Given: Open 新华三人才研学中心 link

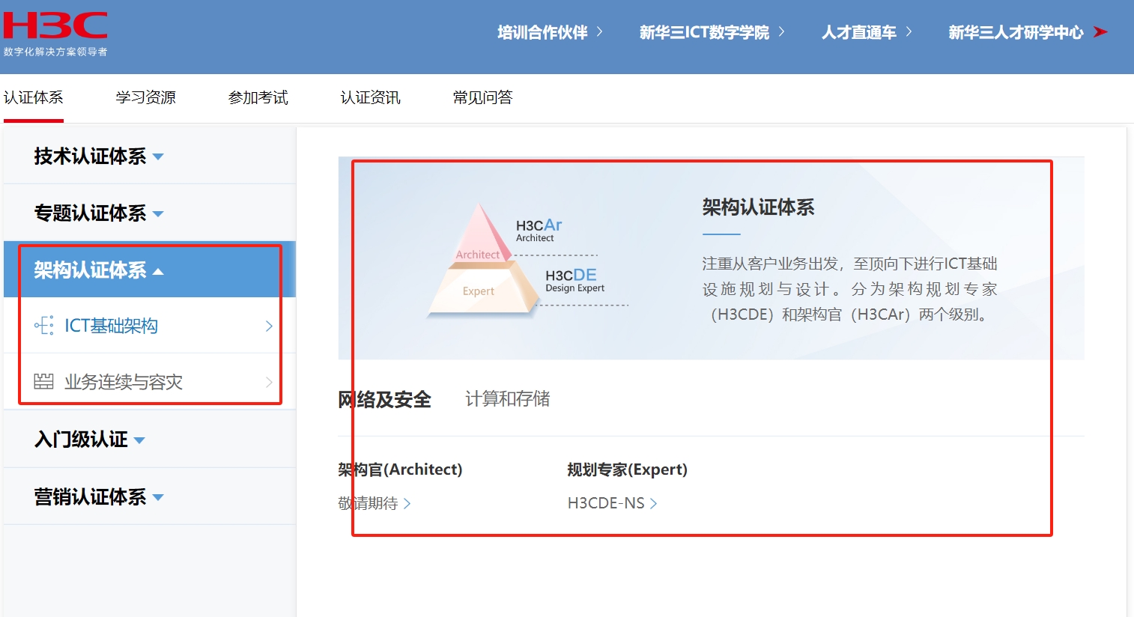Looking at the screenshot, I should click(1016, 32).
